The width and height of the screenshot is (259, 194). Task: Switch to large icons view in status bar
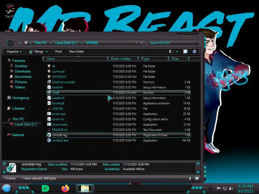click(x=197, y=178)
